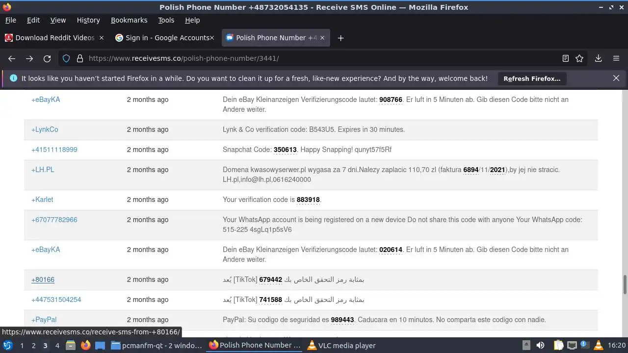Screen dimensions: 628x353
Task: Click invoice number 6894
Action: tap(471, 170)
